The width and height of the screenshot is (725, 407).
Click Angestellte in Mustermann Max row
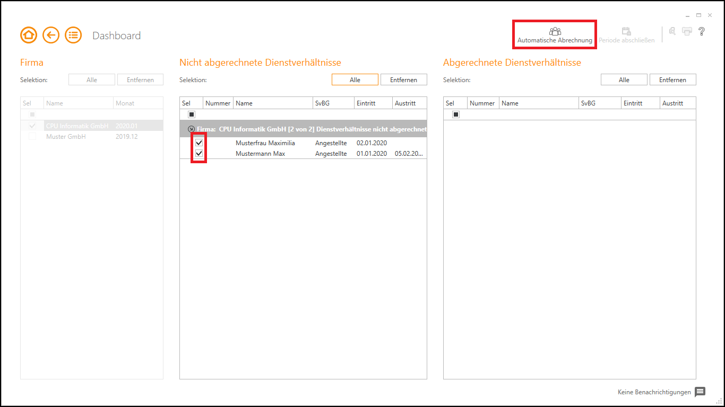(331, 154)
